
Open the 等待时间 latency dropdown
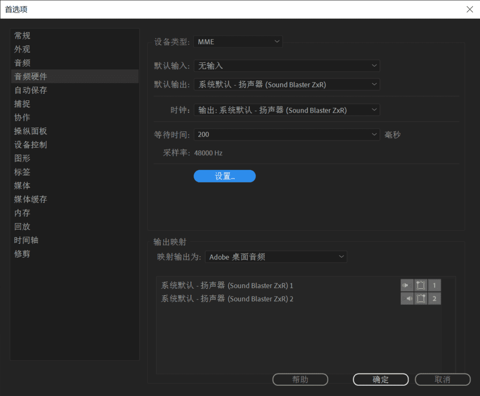click(286, 134)
